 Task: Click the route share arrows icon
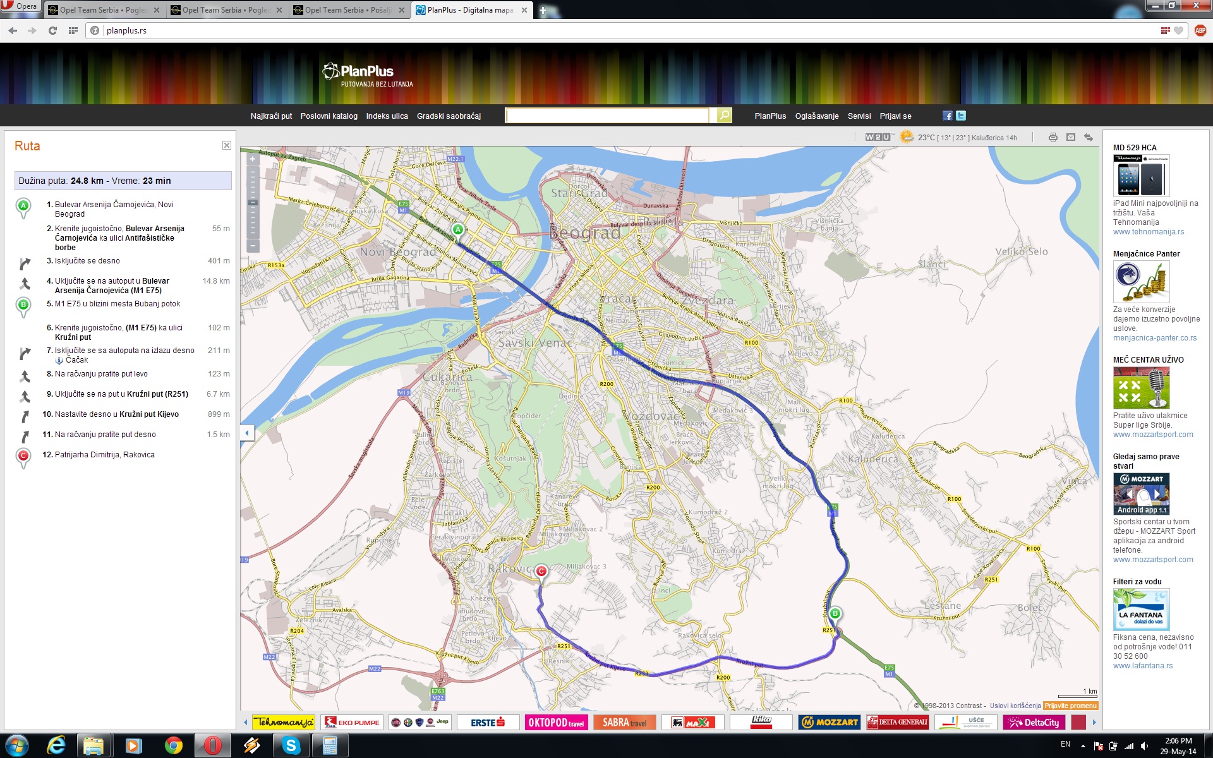[x=1088, y=137]
